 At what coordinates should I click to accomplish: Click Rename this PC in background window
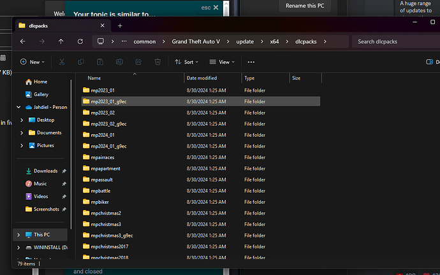pos(305,6)
